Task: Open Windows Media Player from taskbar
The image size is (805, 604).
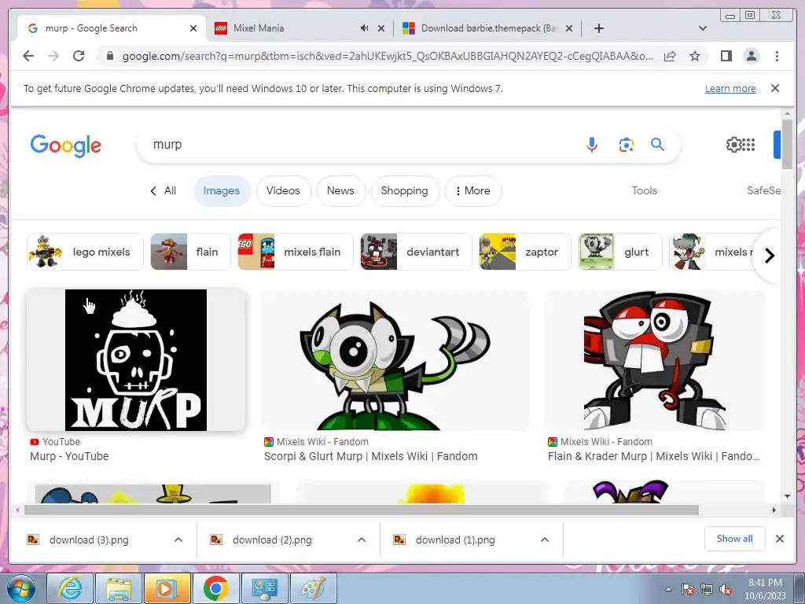Action: [167, 588]
